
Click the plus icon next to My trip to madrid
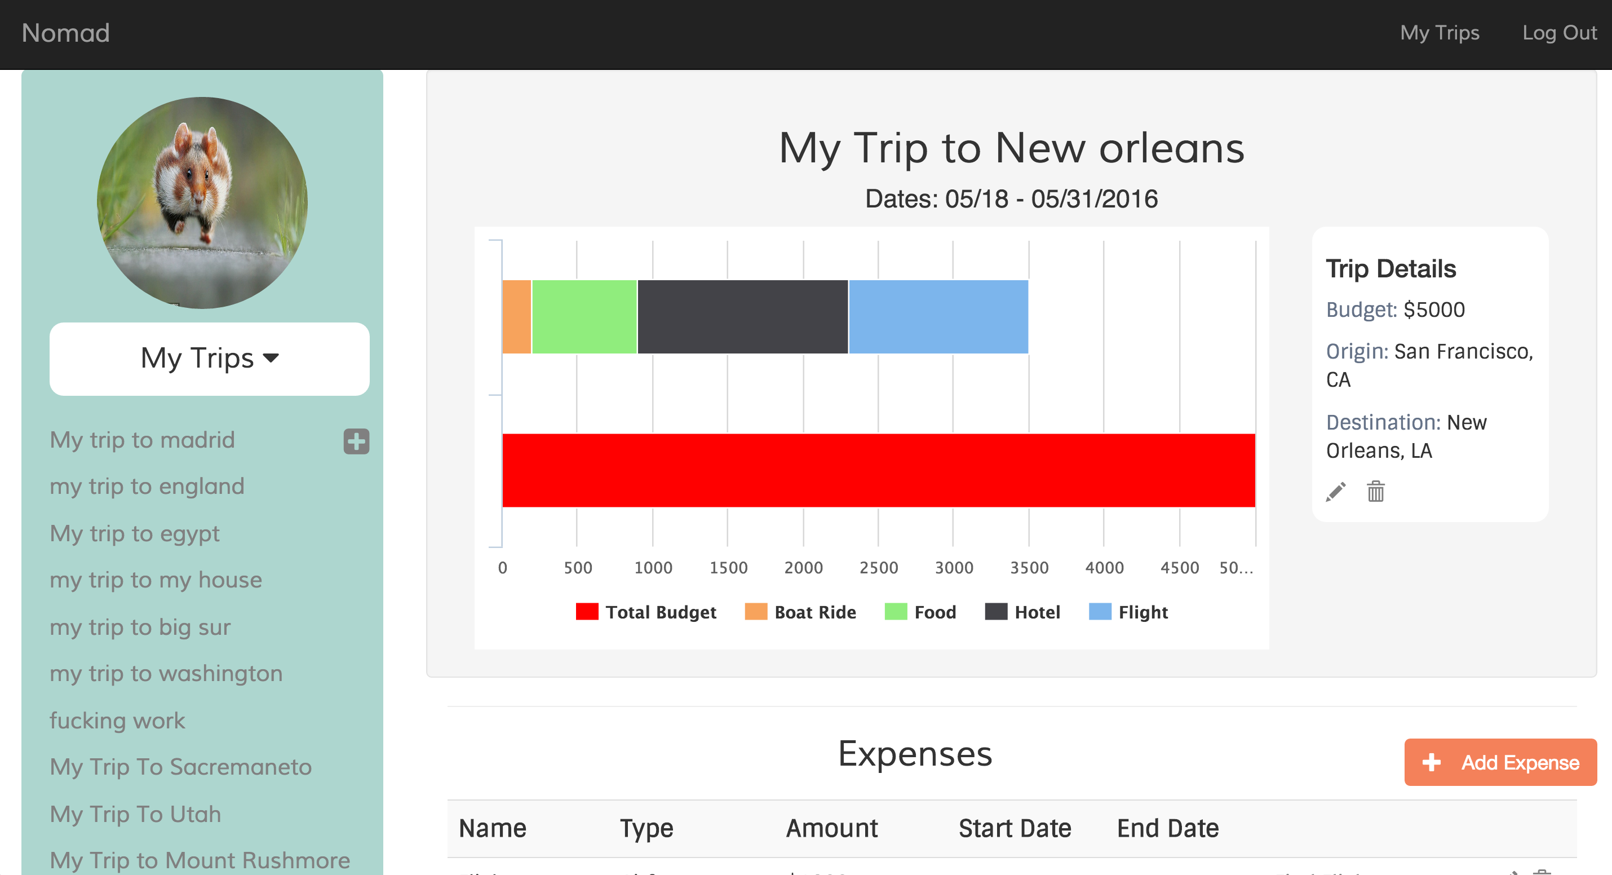[356, 440]
